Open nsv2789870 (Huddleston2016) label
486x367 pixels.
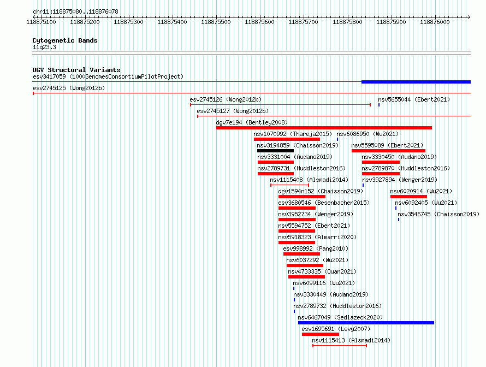[x=406, y=168]
